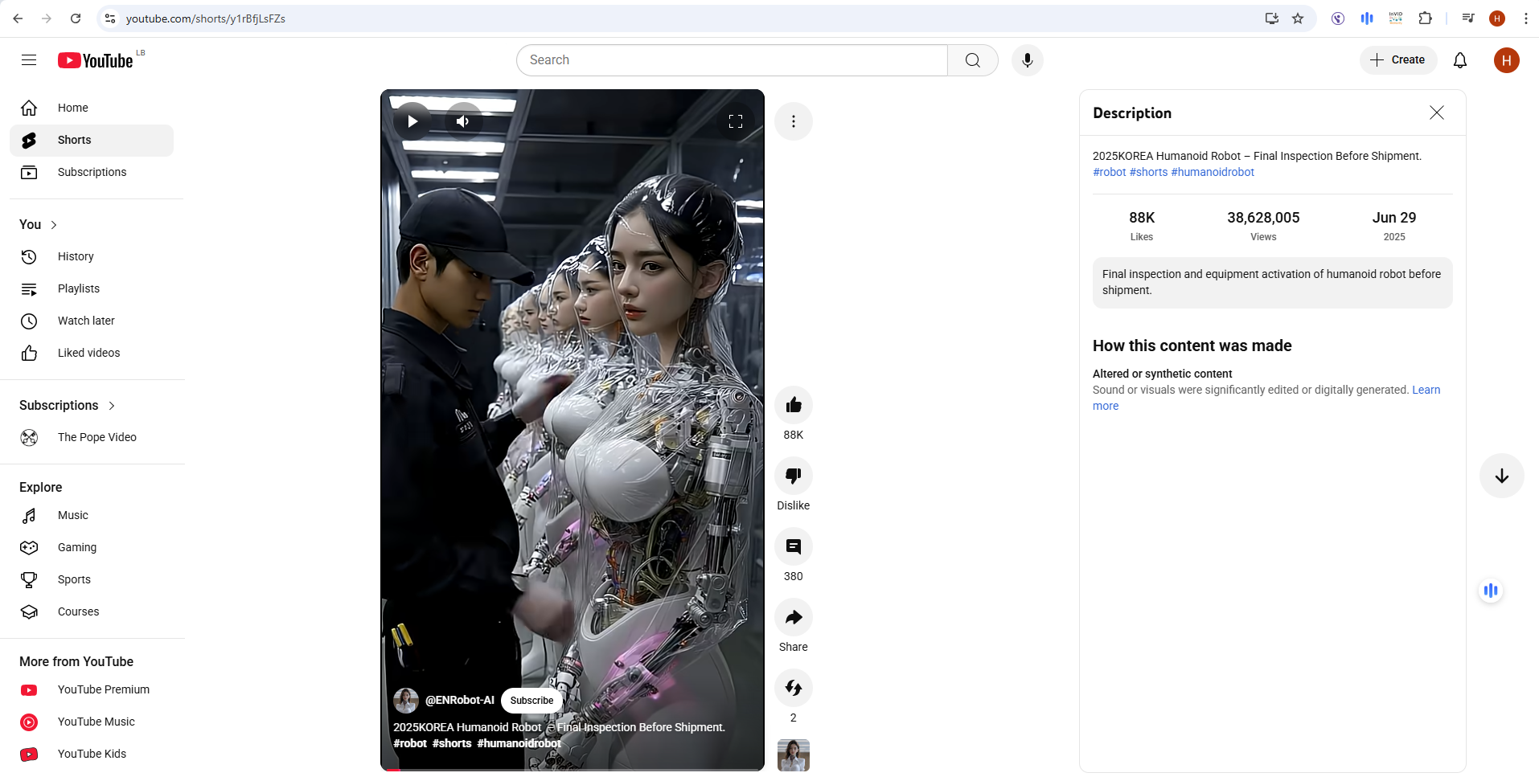This screenshot has width=1539, height=777.
Task: Open the Chrome profile avatar
Action: tap(1497, 18)
